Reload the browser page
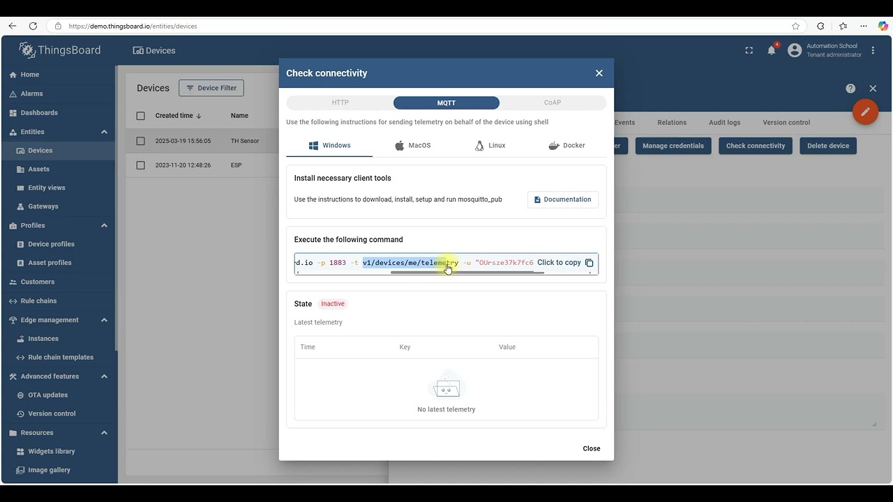This screenshot has height=502, width=893. point(33,26)
